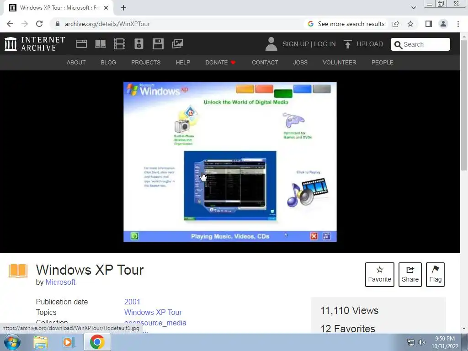Open the Windows XP Tour topic link
This screenshot has width=468, height=351.
[x=153, y=312]
